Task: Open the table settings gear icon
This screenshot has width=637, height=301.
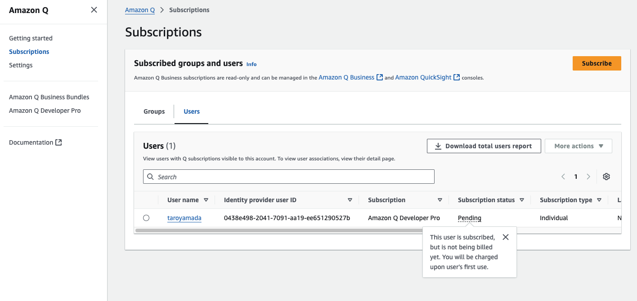Action: [606, 176]
